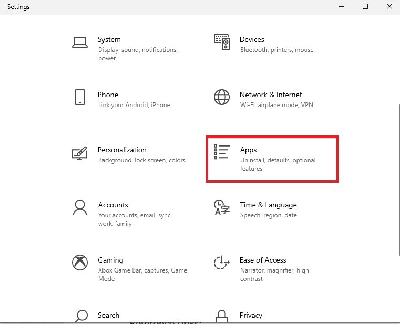Close the Settings window
The width and height of the screenshot is (400, 324).
click(x=389, y=7)
